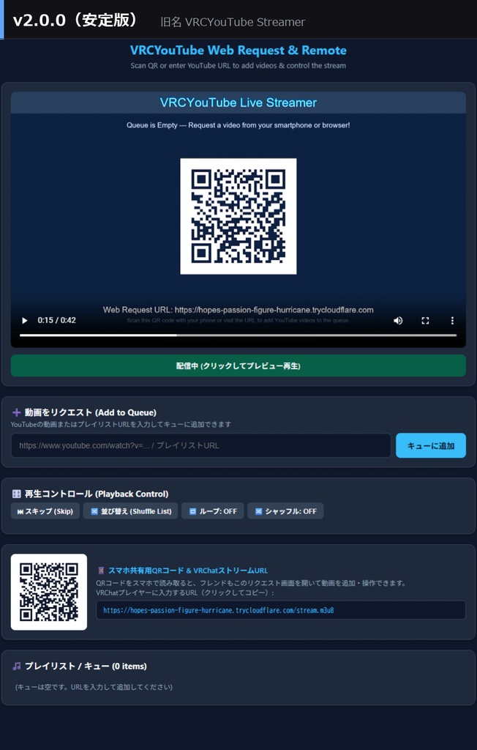This screenshot has width=477, height=750.
Task: Click the Web Request URL text in video
Action: (x=238, y=310)
